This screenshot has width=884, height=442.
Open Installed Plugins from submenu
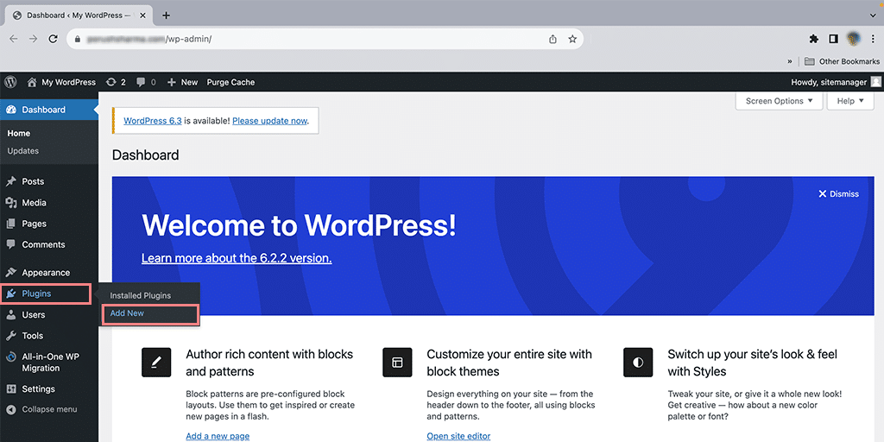click(140, 295)
